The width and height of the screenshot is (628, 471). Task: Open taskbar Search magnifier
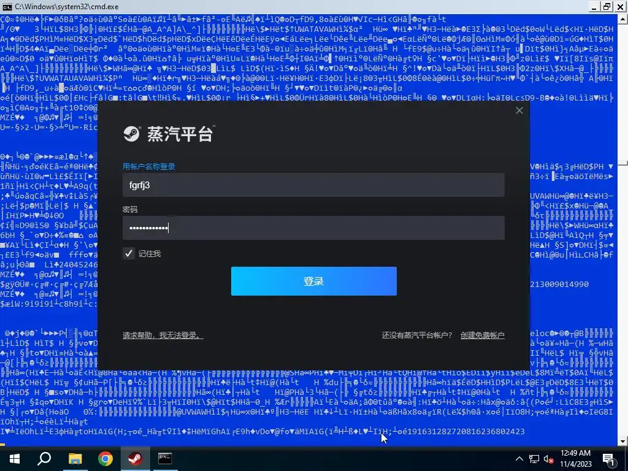coord(44,459)
